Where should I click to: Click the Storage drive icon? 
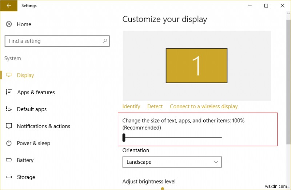9,177
